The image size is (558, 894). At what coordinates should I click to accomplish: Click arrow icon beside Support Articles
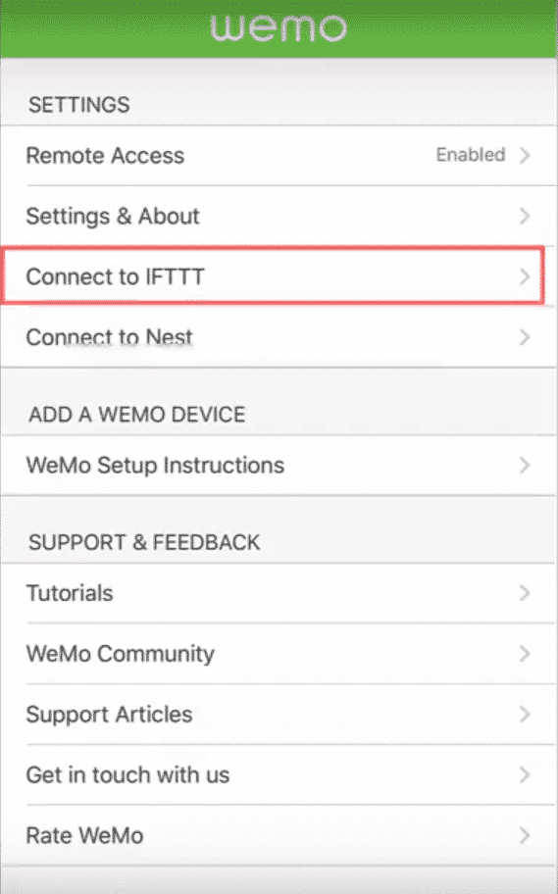pos(525,714)
